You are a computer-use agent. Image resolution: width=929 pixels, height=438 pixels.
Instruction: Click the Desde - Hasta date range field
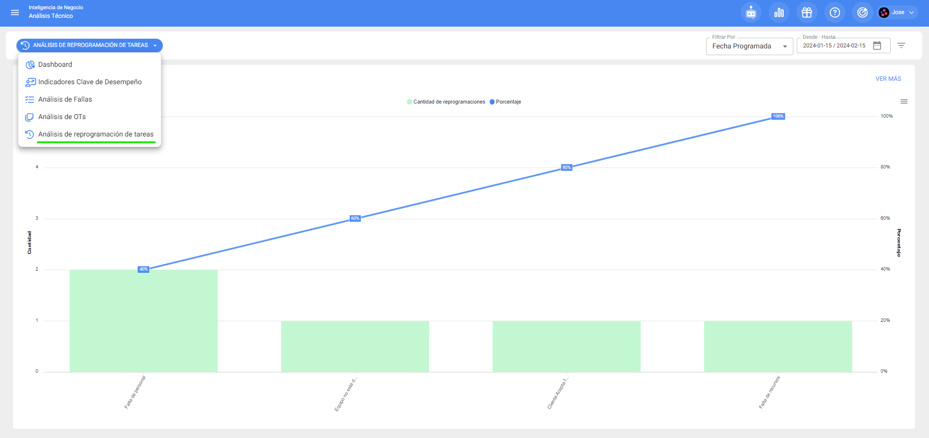point(834,46)
